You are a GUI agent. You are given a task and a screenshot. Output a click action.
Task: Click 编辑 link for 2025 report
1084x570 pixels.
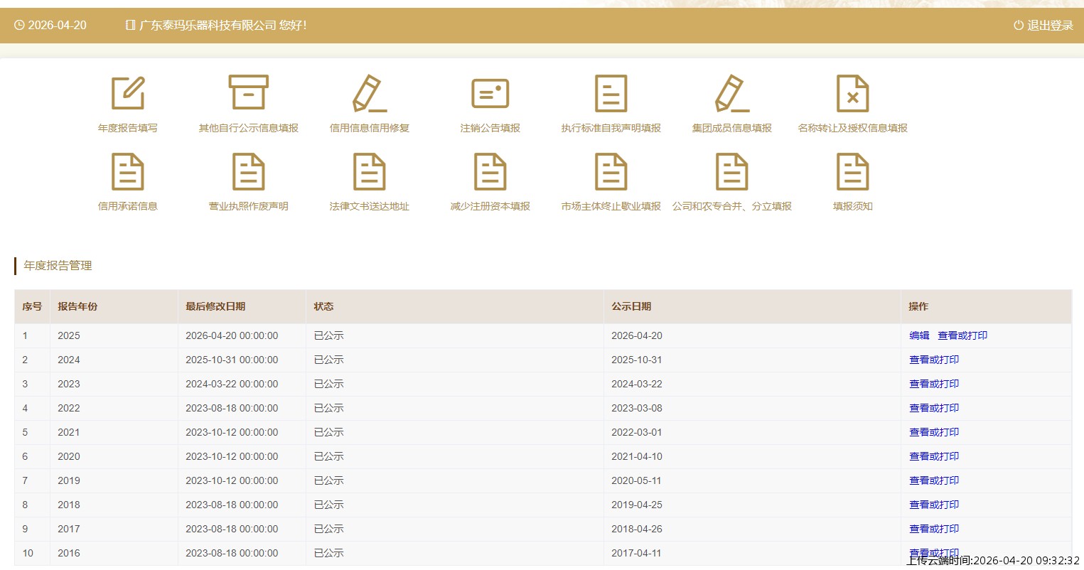pos(919,335)
